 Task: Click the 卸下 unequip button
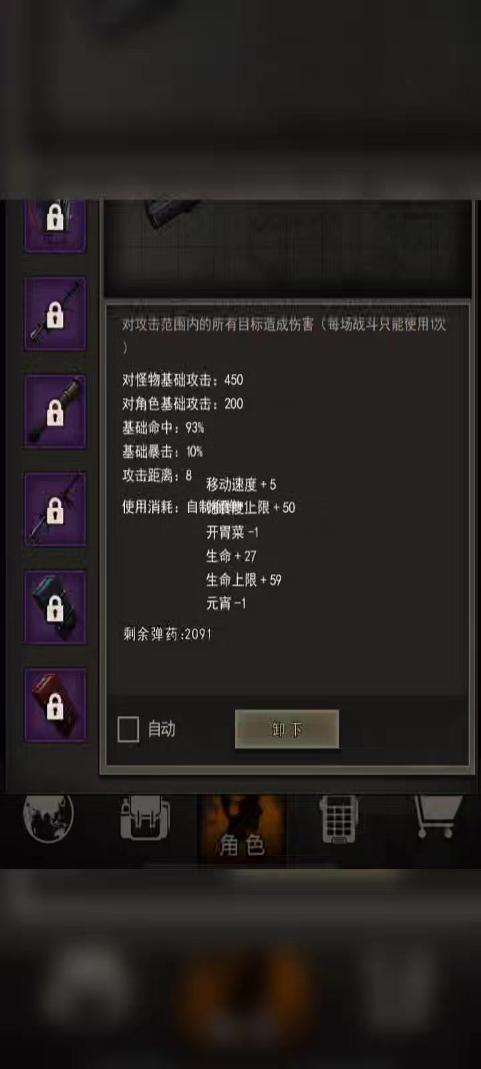[287, 729]
